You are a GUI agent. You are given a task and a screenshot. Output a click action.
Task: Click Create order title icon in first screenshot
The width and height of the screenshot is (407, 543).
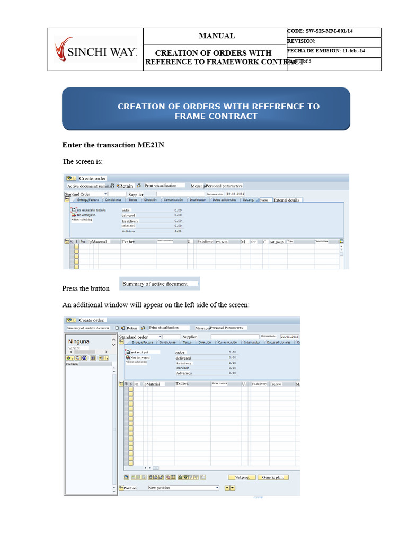[x=72, y=178]
